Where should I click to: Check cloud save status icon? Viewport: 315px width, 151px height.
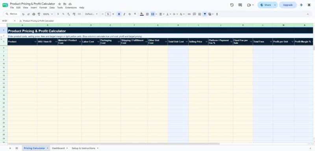[x=70, y=4]
